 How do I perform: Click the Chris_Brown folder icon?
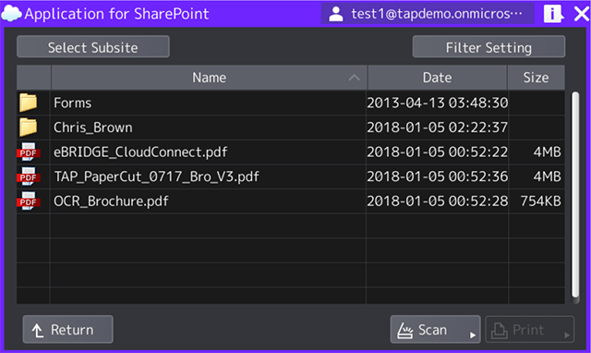pos(29,128)
